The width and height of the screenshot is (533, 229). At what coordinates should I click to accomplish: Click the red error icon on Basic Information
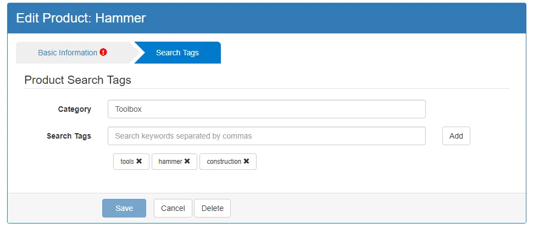[x=103, y=53]
